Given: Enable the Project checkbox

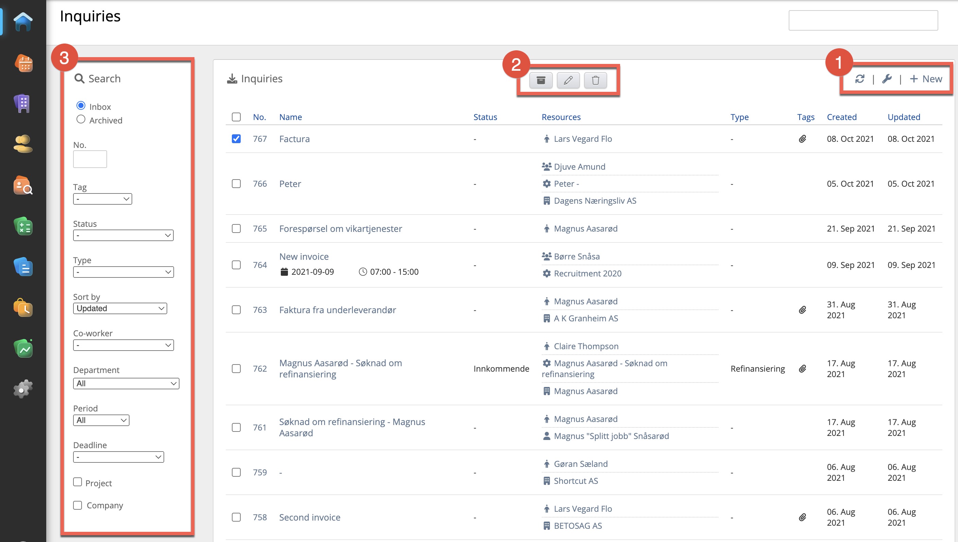Looking at the screenshot, I should (x=78, y=482).
